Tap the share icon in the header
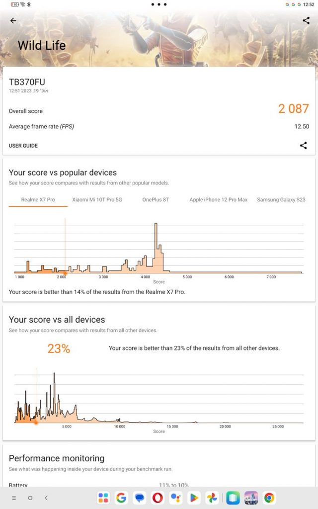Image resolution: width=318 pixels, height=509 pixels. click(x=306, y=20)
